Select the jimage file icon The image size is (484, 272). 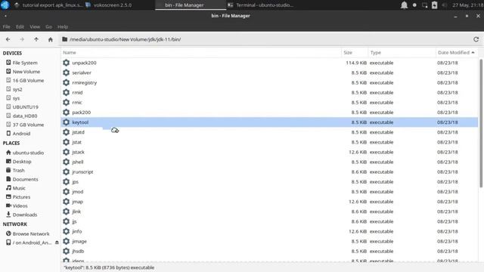click(66, 241)
